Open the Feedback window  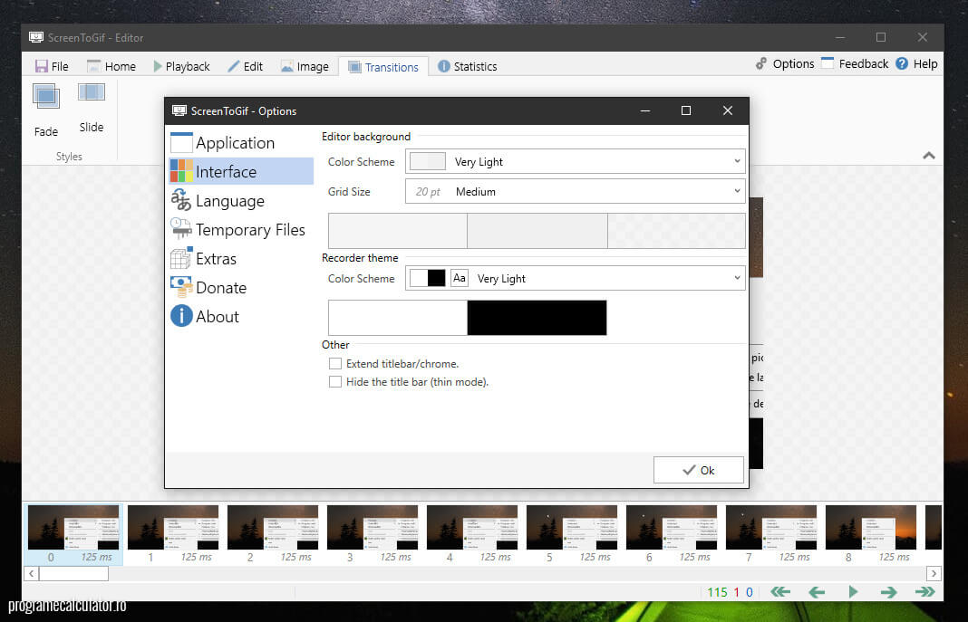point(855,63)
